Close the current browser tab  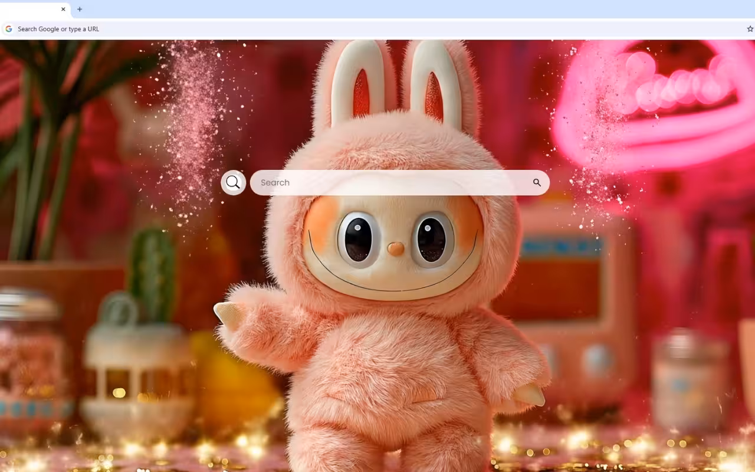point(63,9)
